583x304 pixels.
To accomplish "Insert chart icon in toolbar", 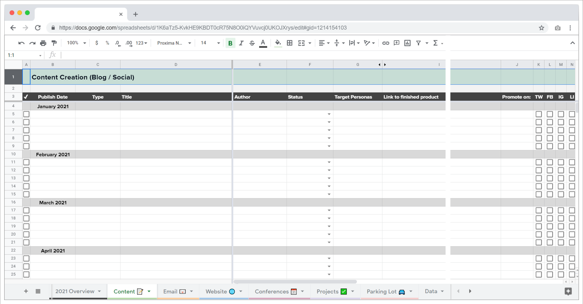I will pyautogui.click(x=407, y=43).
